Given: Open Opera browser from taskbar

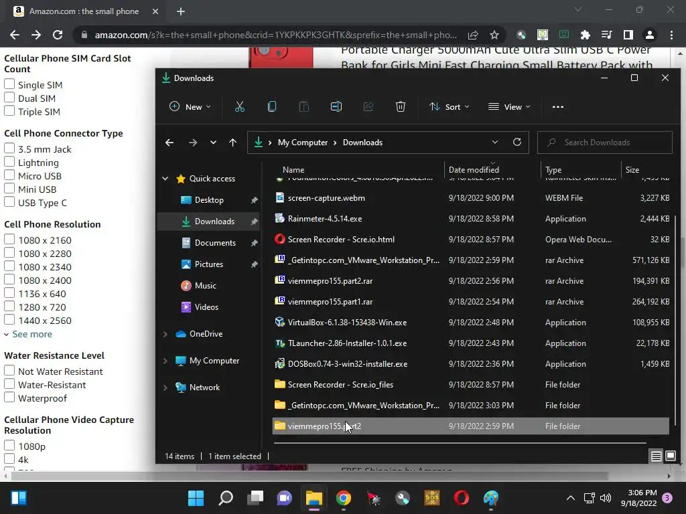Looking at the screenshot, I should [x=462, y=498].
